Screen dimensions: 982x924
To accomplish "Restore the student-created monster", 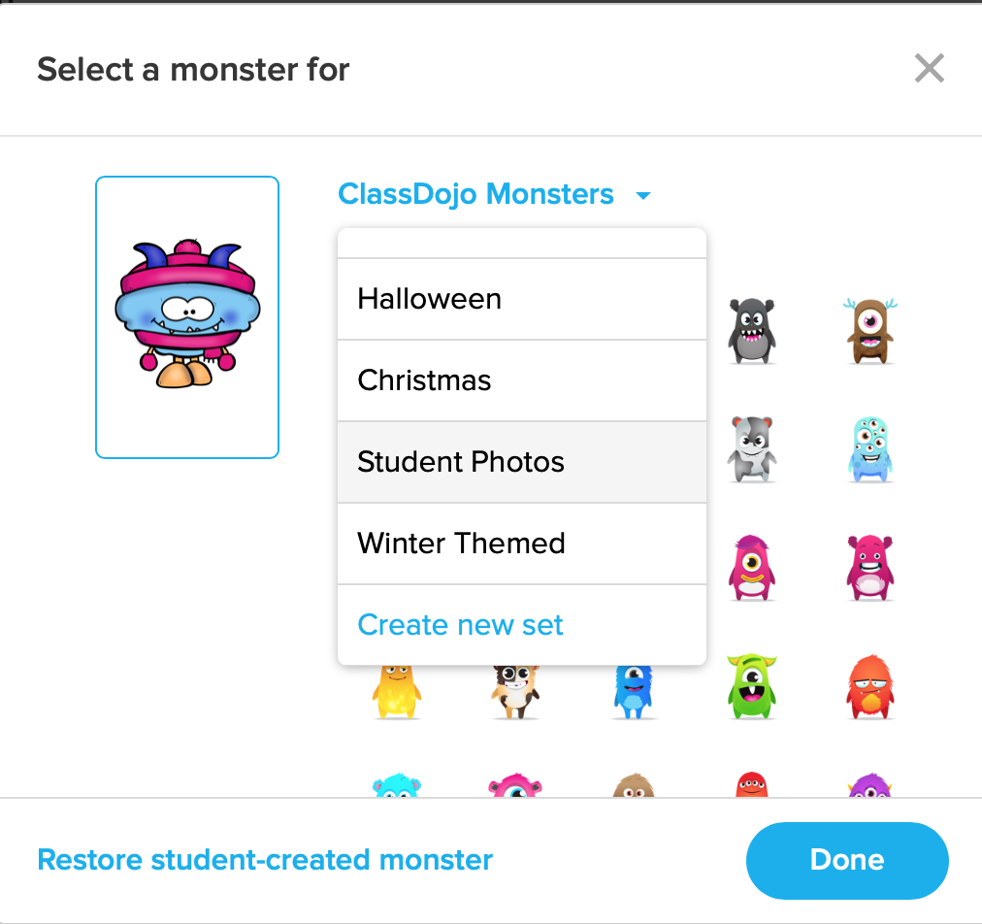I will [263, 859].
